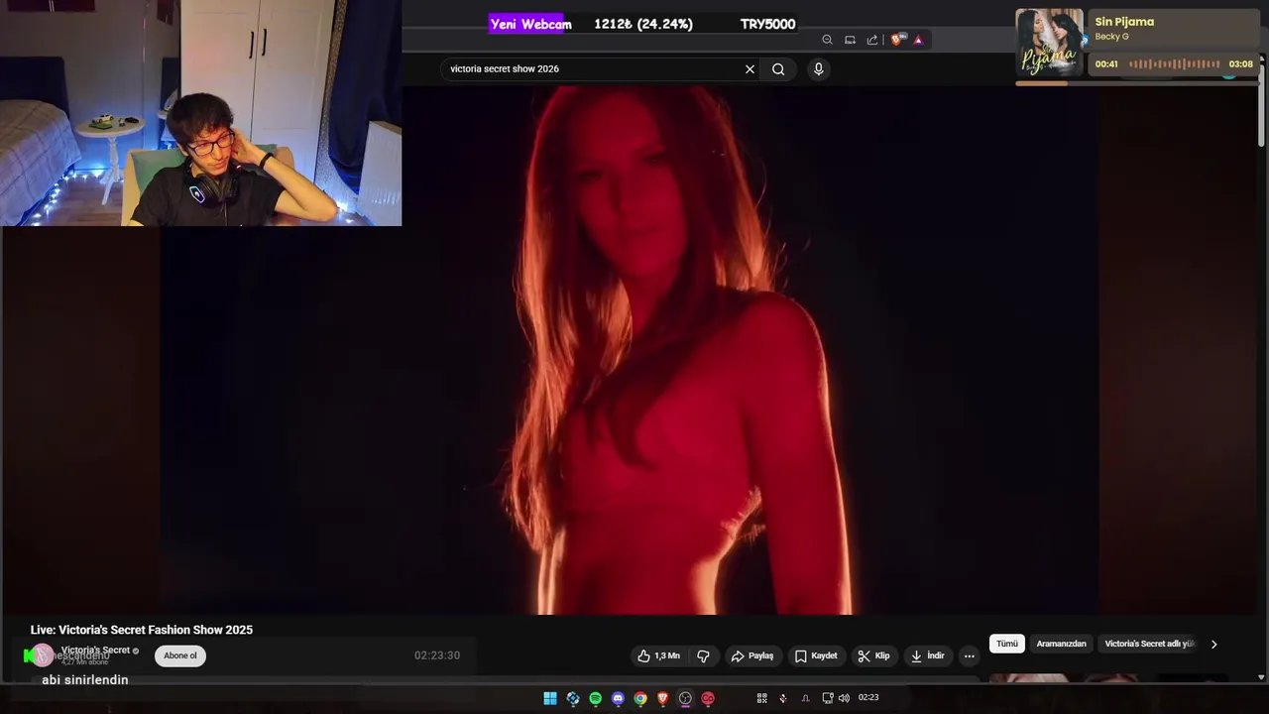Click the muted microphone tray icon
The width and height of the screenshot is (1269, 714).
(x=783, y=698)
